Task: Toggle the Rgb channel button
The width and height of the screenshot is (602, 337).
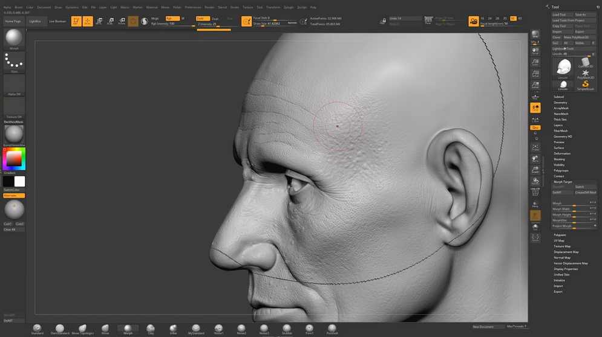Action: pyautogui.click(x=172, y=18)
